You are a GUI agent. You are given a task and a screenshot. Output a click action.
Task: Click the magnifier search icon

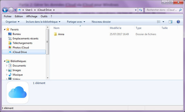[x=180, y=10]
